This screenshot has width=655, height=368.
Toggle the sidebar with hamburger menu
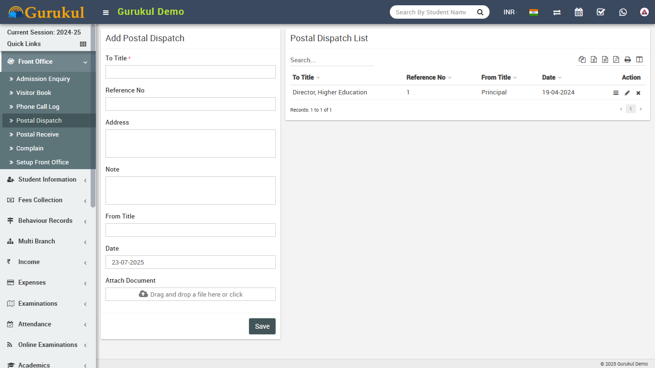pos(106,12)
